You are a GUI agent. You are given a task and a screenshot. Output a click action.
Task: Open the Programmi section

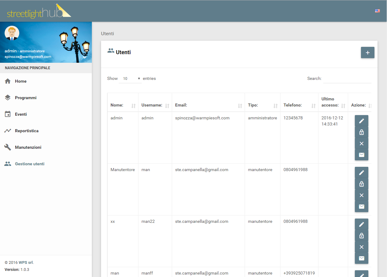[46, 98]
